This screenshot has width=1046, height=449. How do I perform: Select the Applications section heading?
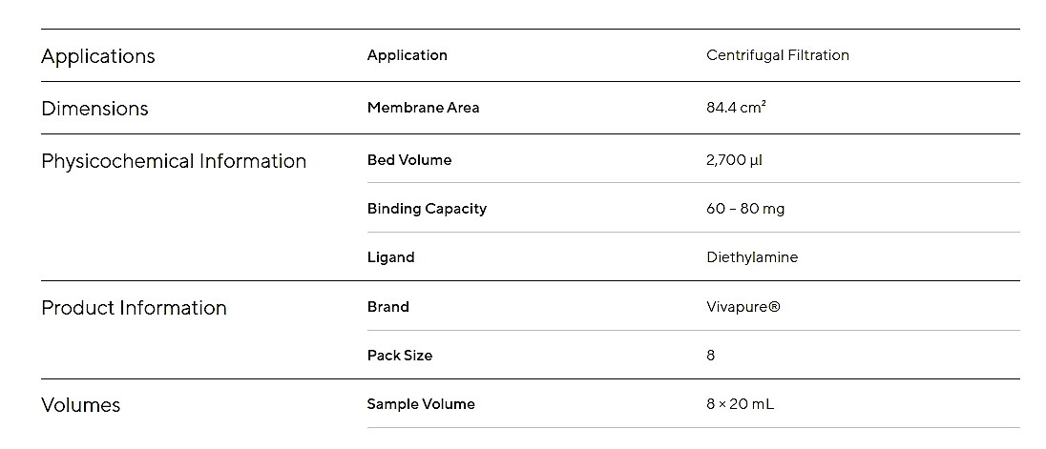click(98, 56)
